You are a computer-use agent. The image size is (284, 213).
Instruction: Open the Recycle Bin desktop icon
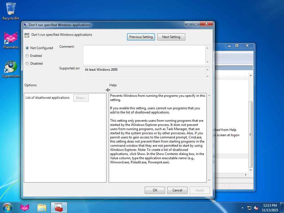pos(11,11)
